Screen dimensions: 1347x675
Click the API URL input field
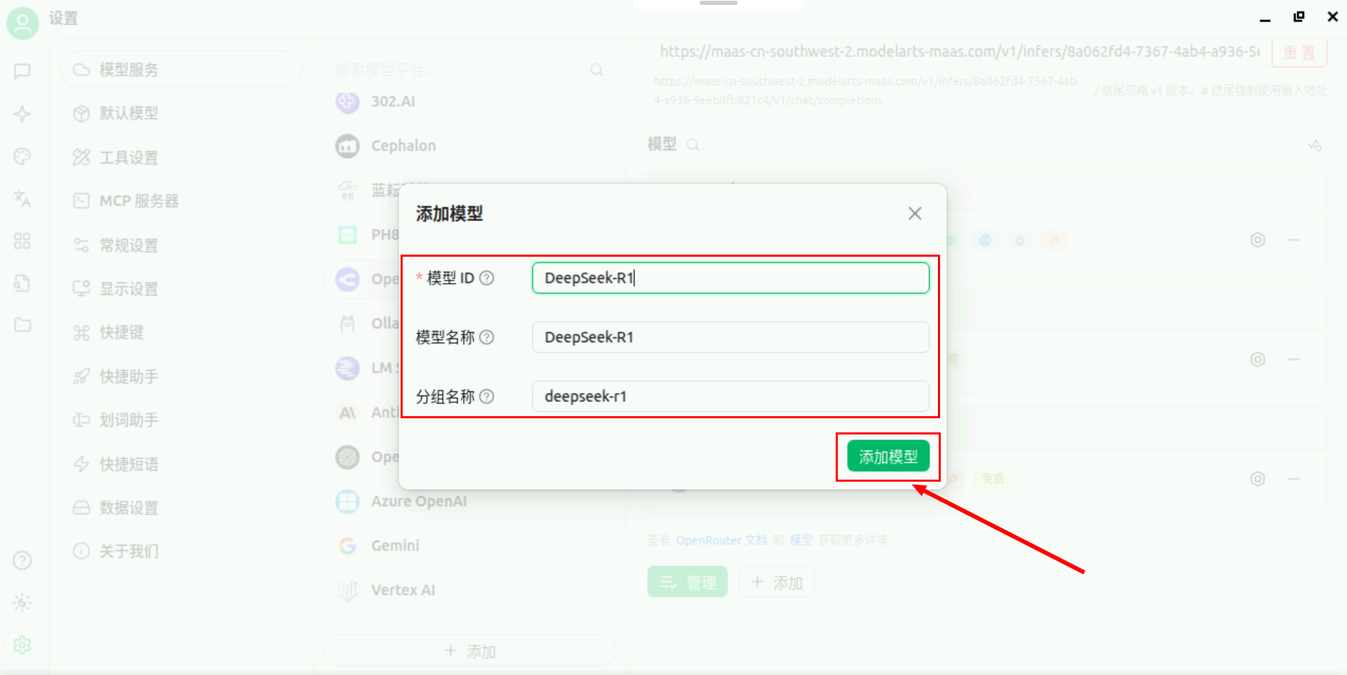pyautogui.click(x=959, y=51)
